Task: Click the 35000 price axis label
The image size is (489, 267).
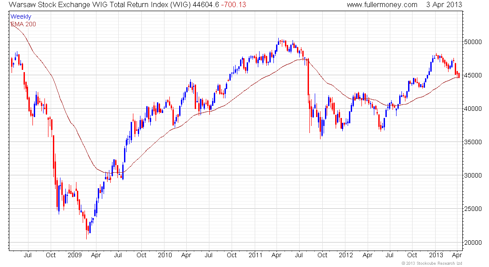Action: [x=473, y=142]
